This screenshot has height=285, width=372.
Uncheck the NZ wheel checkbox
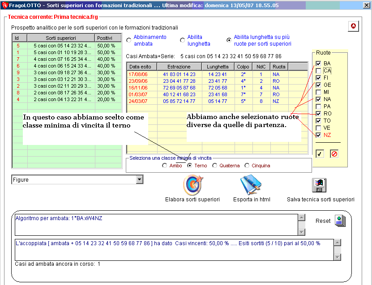318,135
